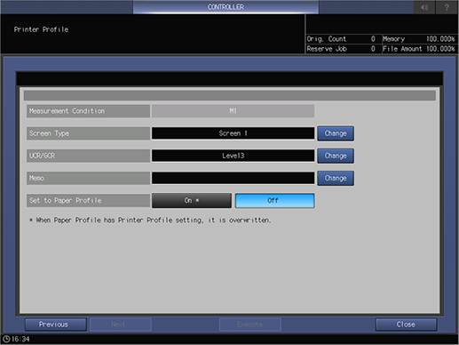This screenshot has height=345, width=459.
Task: Click the 16:34 time display
Action: (x=20, y=339)
